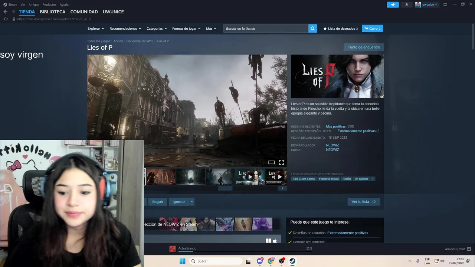475x267 pixels.
Task: Follow the Acción breadcrumb link
Action: pyautogui.click(x=118, y=41)
